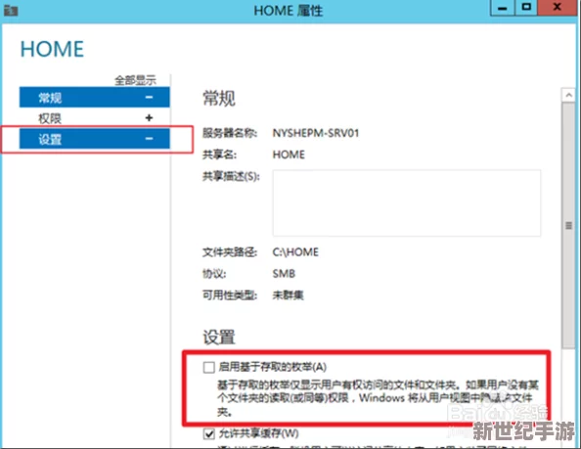Click the 常规 section heading
Screen dimensions: 581x449
219,99
